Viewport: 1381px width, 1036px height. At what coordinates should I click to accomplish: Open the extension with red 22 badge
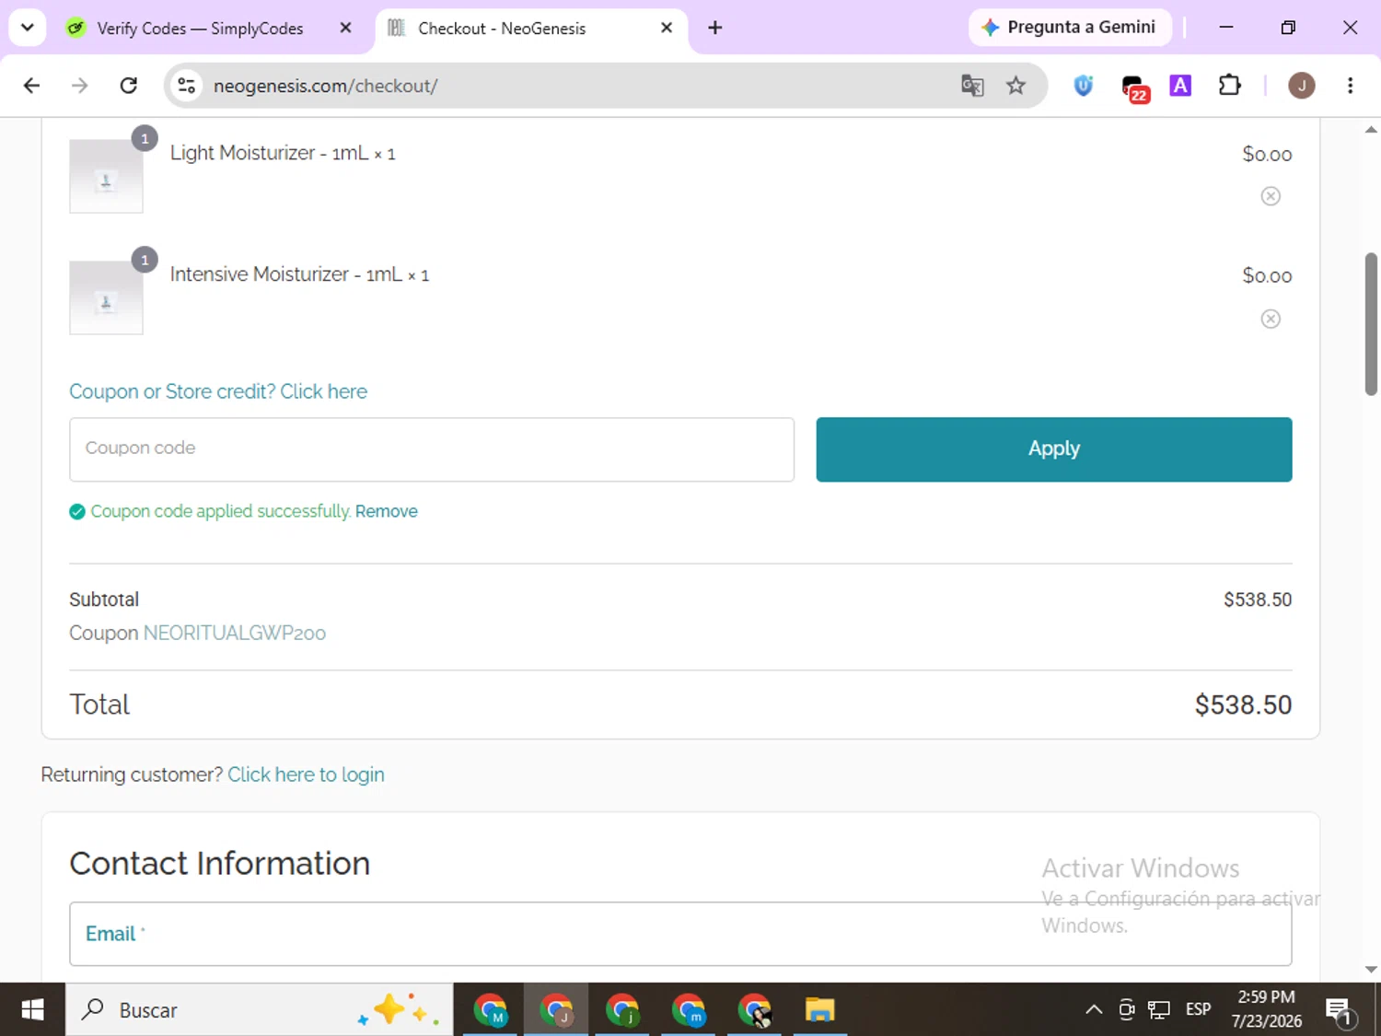pos(1134,87)
